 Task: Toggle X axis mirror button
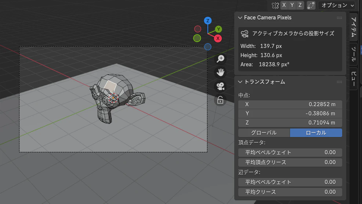284,5
